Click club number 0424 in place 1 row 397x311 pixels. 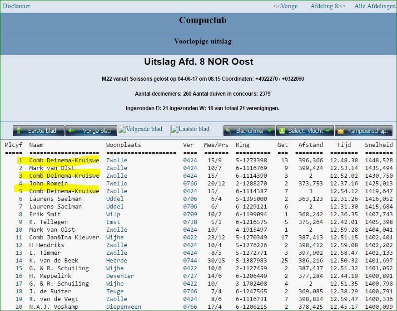tap(190, 160)
